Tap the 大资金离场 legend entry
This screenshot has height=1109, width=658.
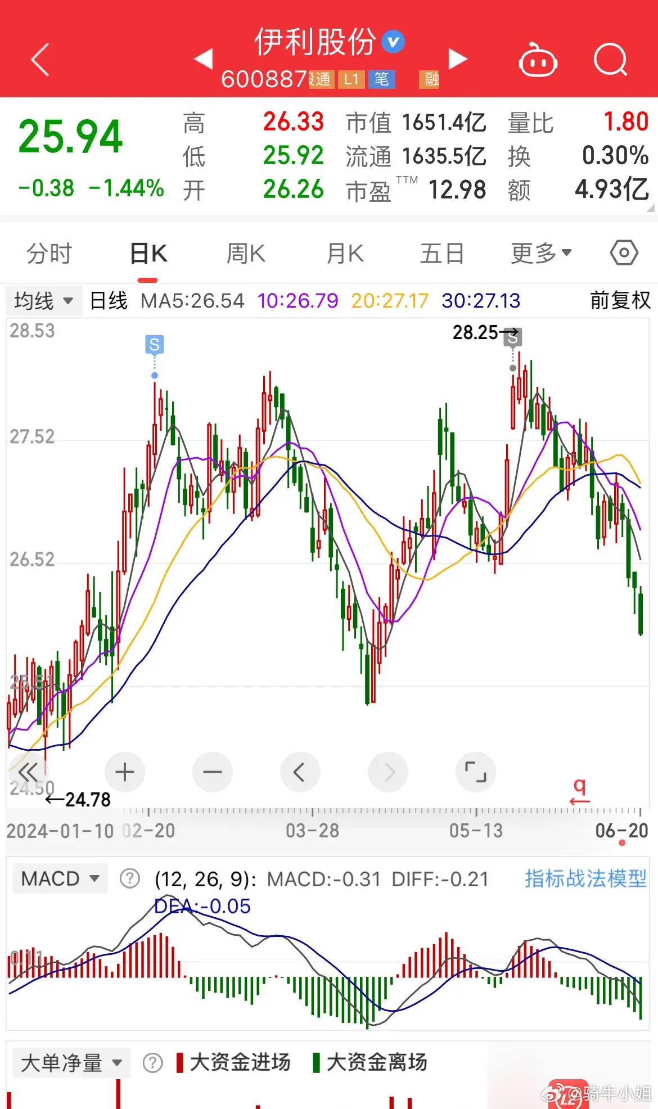[370, 1062]
